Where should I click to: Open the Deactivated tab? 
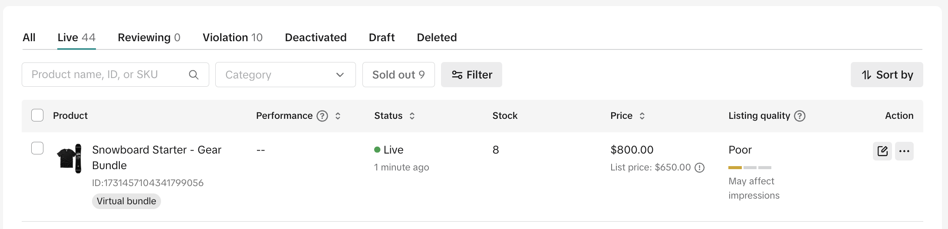(x=316, y=38)
